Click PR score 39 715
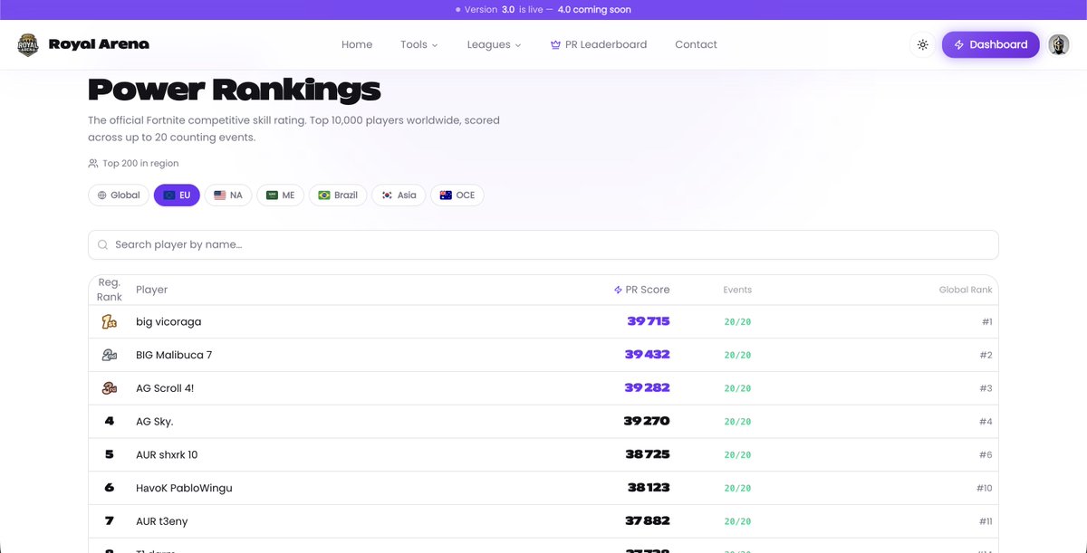 point(649,322)
